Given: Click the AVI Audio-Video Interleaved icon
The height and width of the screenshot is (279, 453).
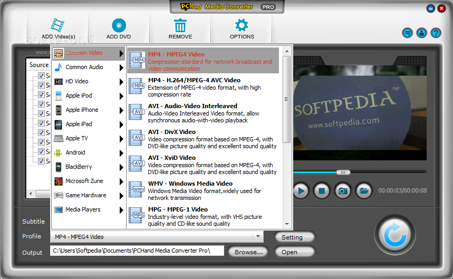Looking at the screenshot, I should pos(137,112).
